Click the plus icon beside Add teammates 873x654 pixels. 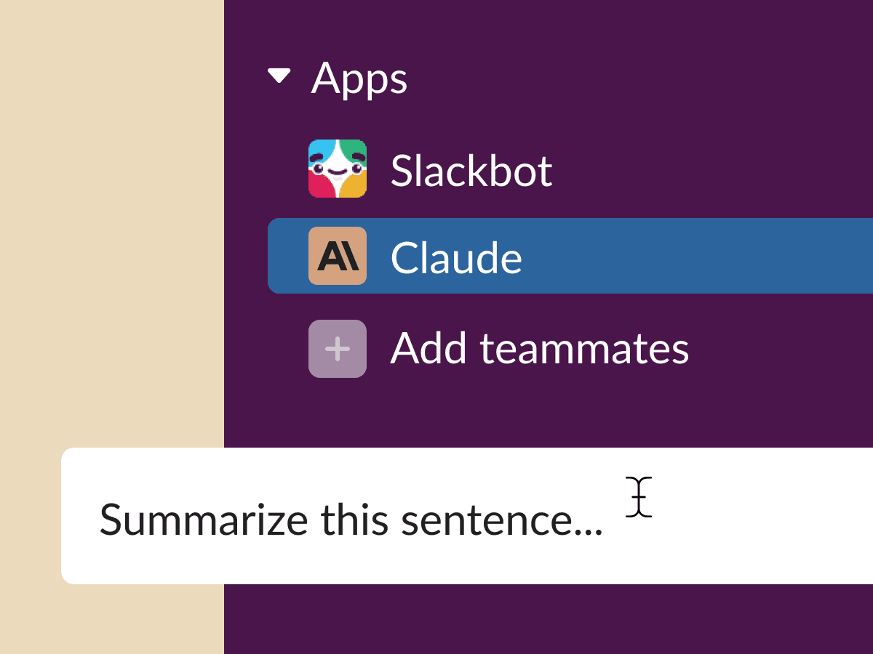point(338,349)
